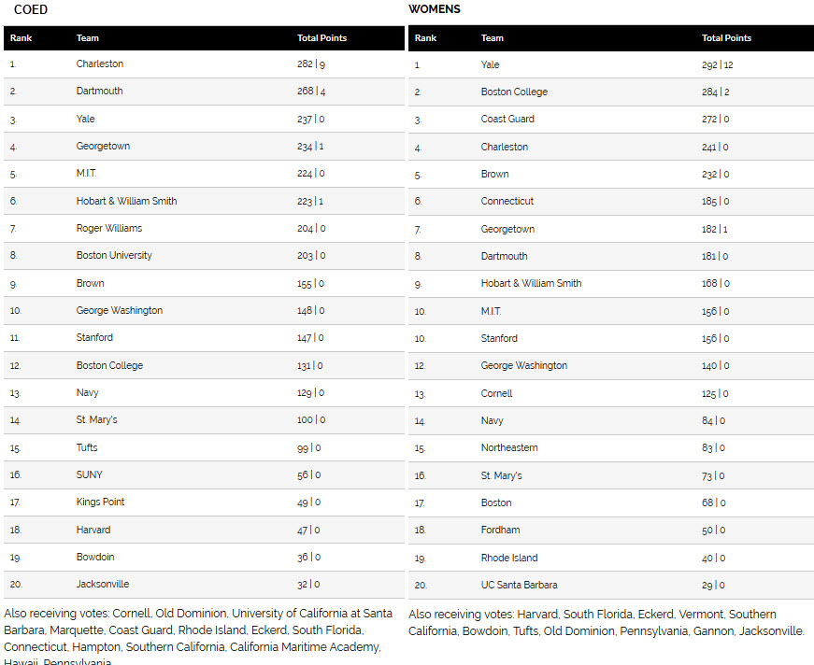This screenshot has height=665, width=814.
Task: Select Cornell in the WOMENS rank 13 row
Action: tap(496, 393)
